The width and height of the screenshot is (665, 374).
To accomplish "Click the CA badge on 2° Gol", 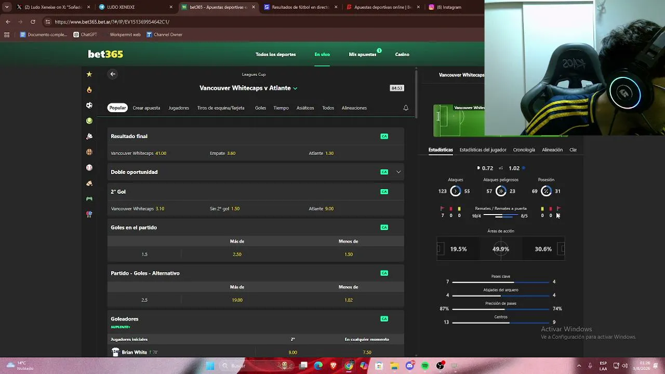I will click(384, 192).
